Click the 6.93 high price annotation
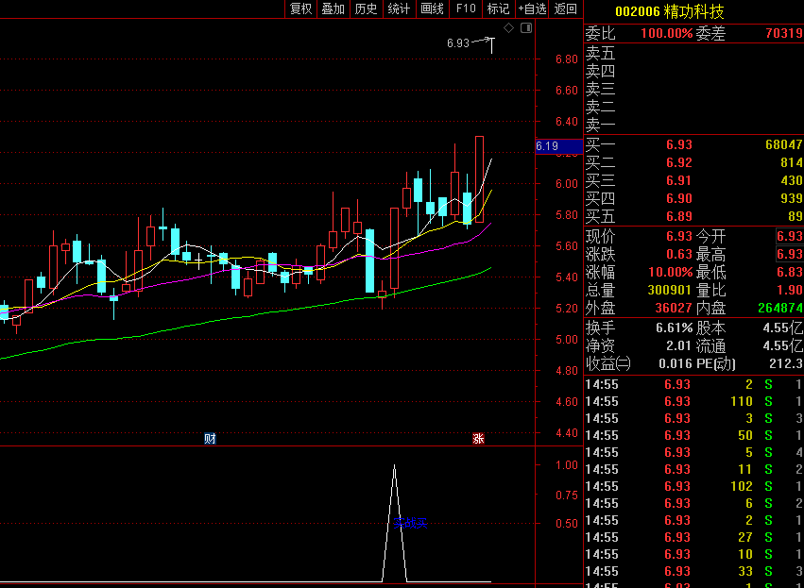The image size is (804, 588). [458, 43]
